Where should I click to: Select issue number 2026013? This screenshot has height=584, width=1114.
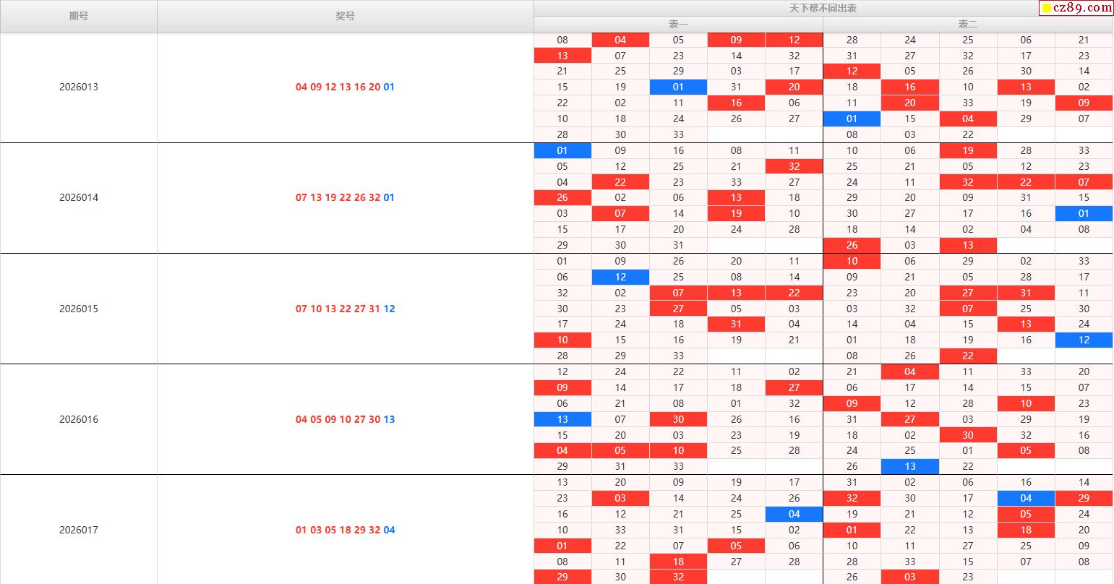pyautogui.click(x=79, y=87)
